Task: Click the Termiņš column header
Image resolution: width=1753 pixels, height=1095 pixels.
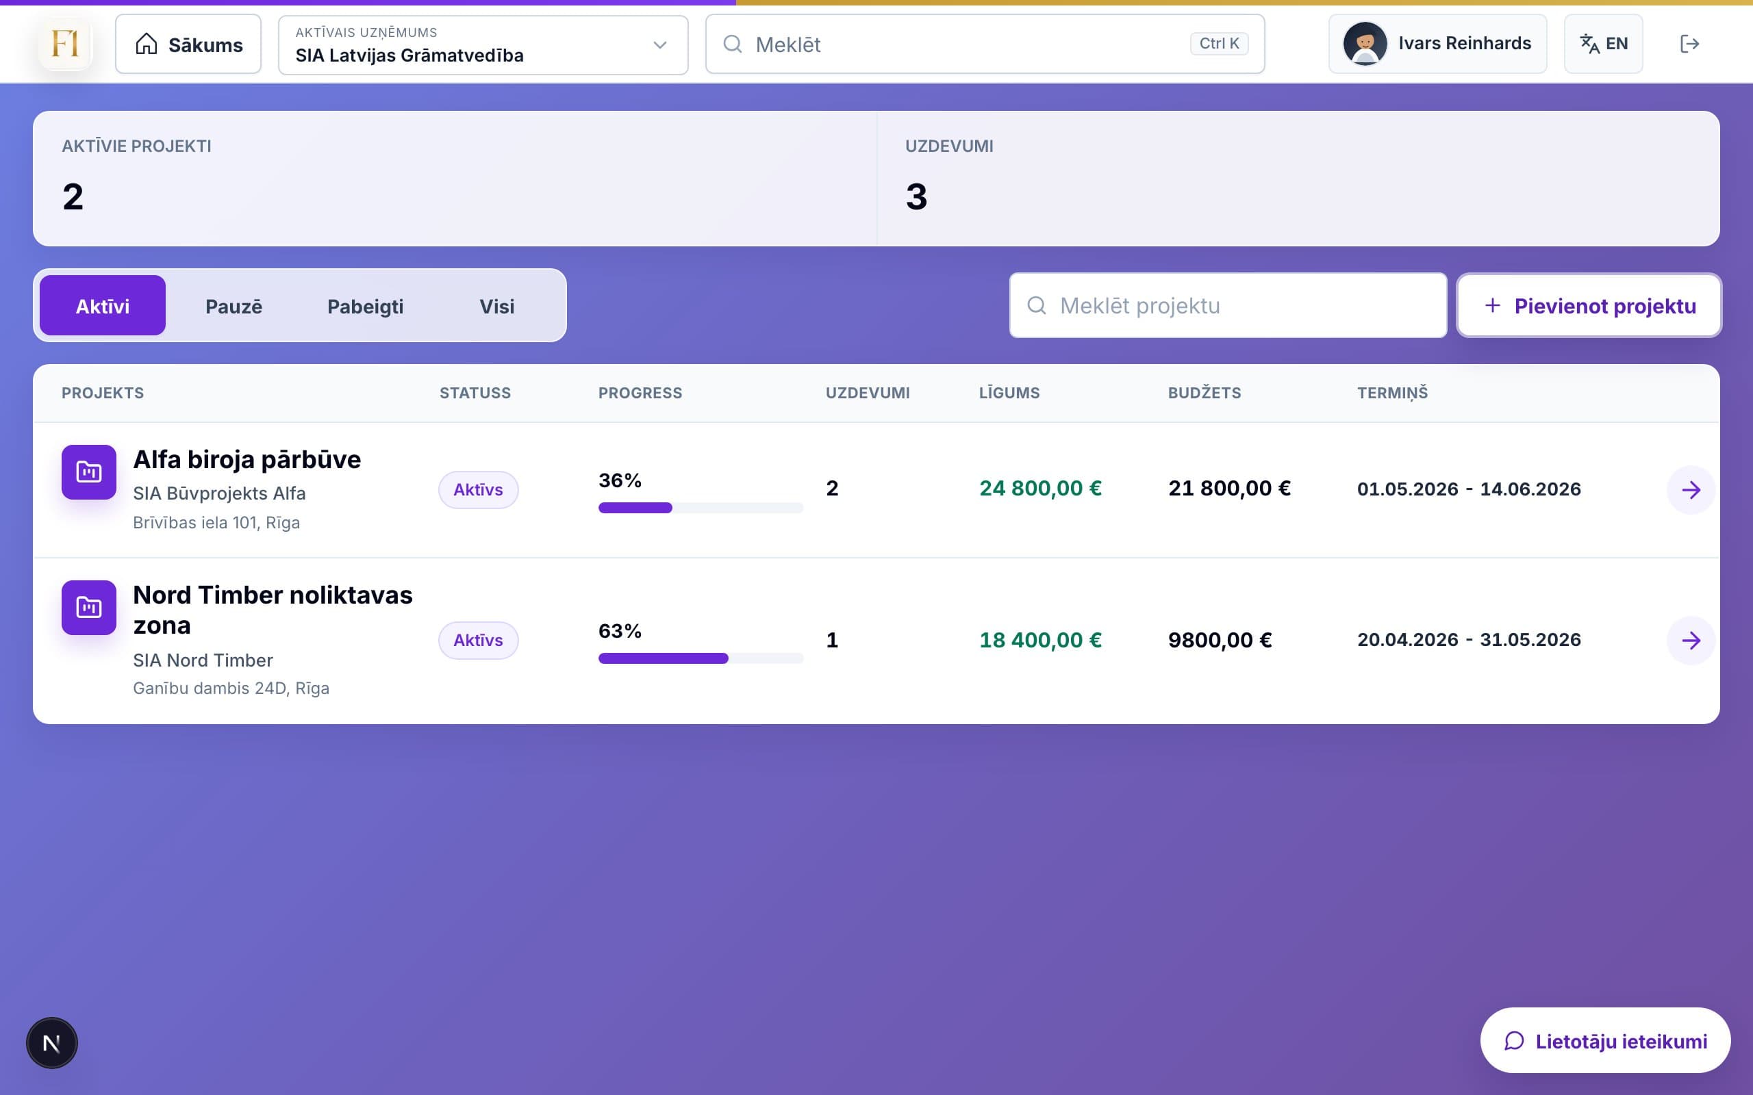Action: 1392,394
